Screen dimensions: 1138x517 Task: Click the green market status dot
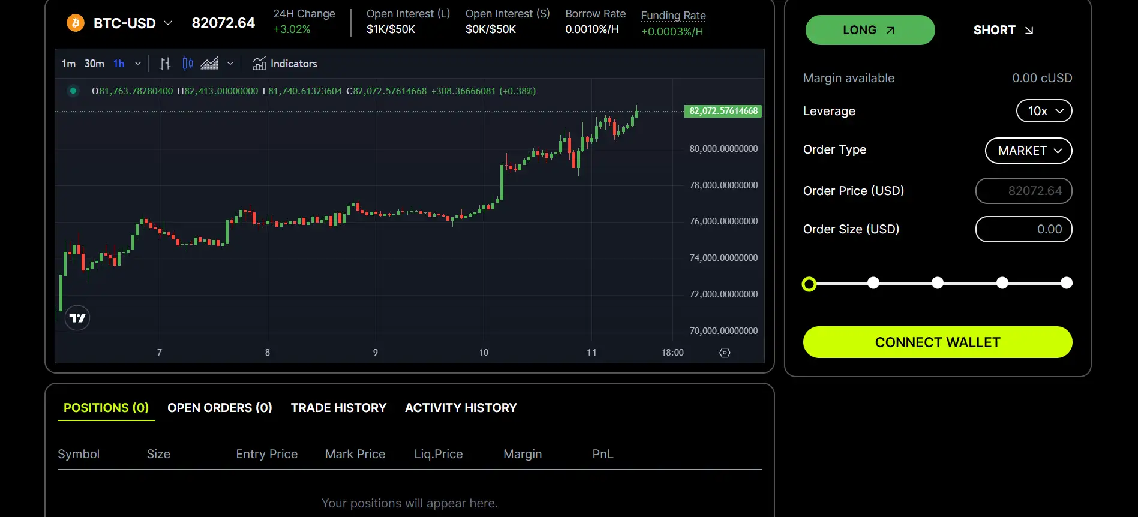73,91
